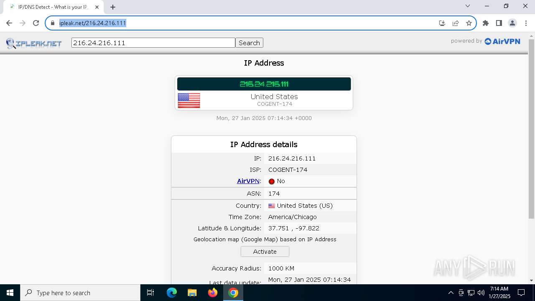This screenshot has height=301, width=535.
Task: Select the IP/DNS Detect tab
Action: (x=53, y=7)
